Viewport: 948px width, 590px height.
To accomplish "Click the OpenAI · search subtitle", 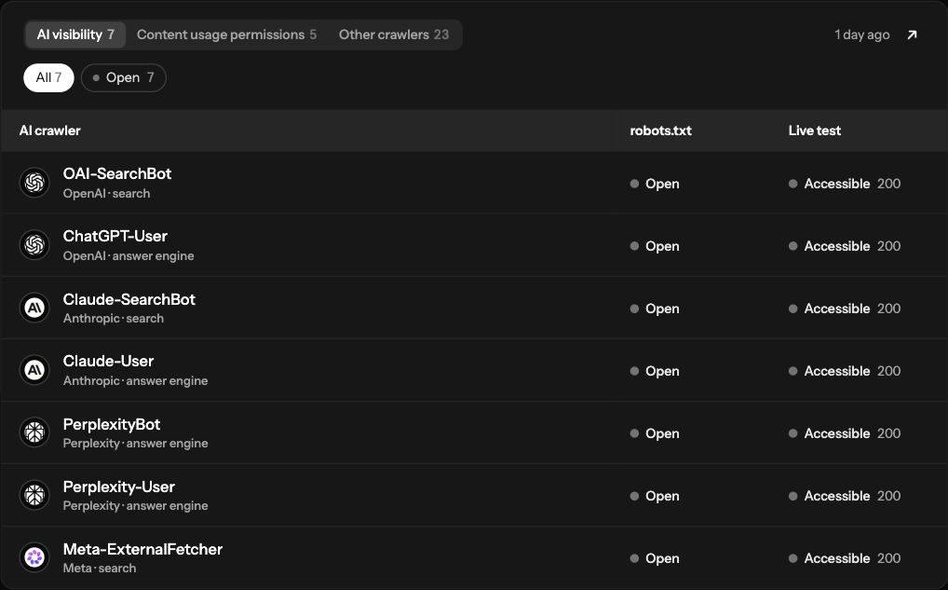I will pos(106,194).
